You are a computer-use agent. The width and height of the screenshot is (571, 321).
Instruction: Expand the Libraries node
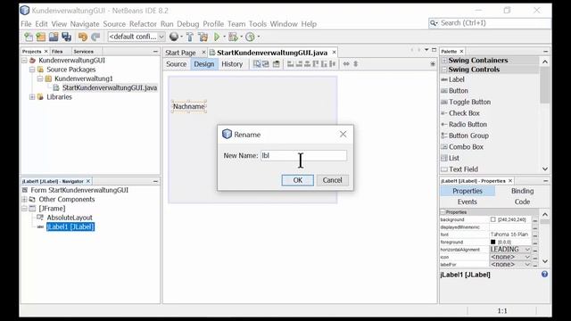click(x=32, y=97)
